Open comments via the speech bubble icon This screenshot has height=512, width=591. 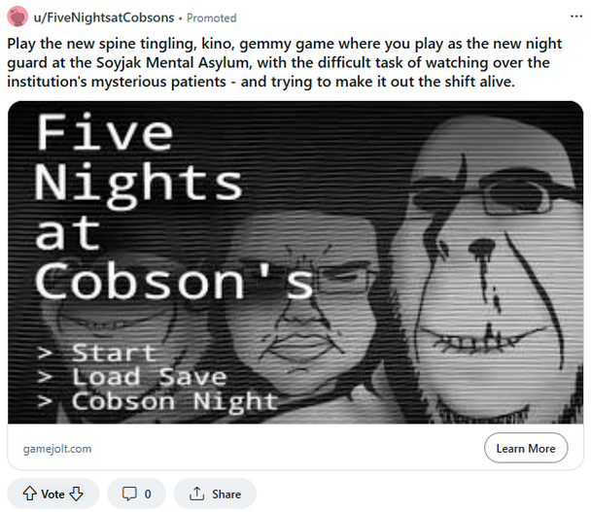point(129,494)
